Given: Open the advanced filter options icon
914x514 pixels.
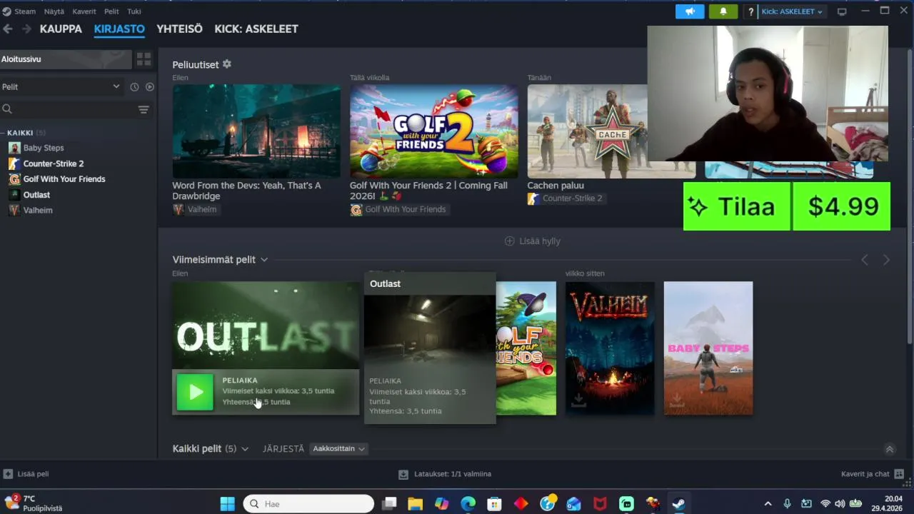Looking at the screenshot, I should coord(144,109).
